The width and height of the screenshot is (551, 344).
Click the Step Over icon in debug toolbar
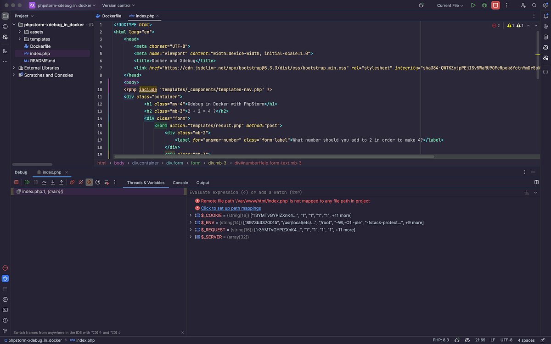[44, 182]
